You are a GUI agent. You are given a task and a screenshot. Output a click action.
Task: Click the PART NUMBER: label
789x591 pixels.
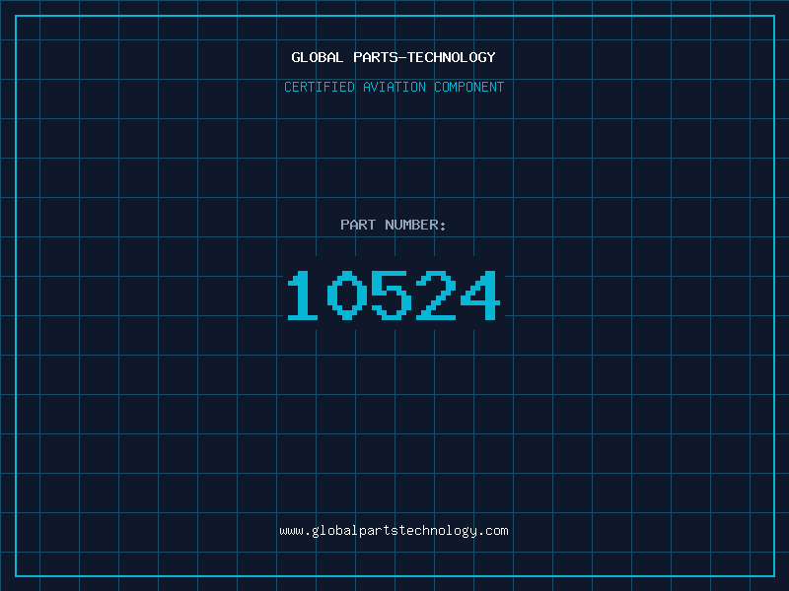click(x=394, y=225)
